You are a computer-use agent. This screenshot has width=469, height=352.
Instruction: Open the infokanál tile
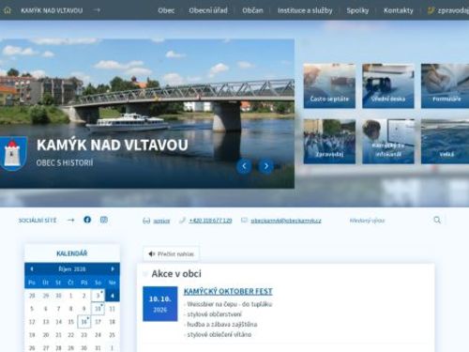(388, 141)
